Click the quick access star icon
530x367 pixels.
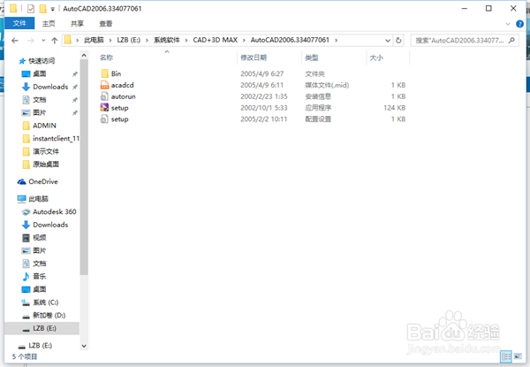pos(22,61)
